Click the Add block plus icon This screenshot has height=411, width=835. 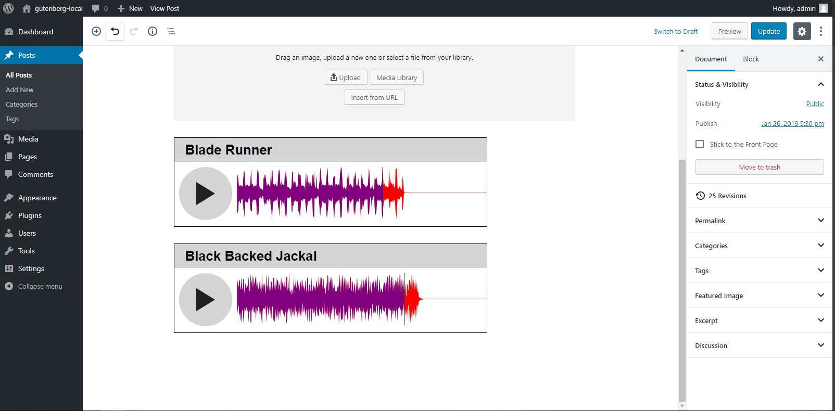coord(96,31)
